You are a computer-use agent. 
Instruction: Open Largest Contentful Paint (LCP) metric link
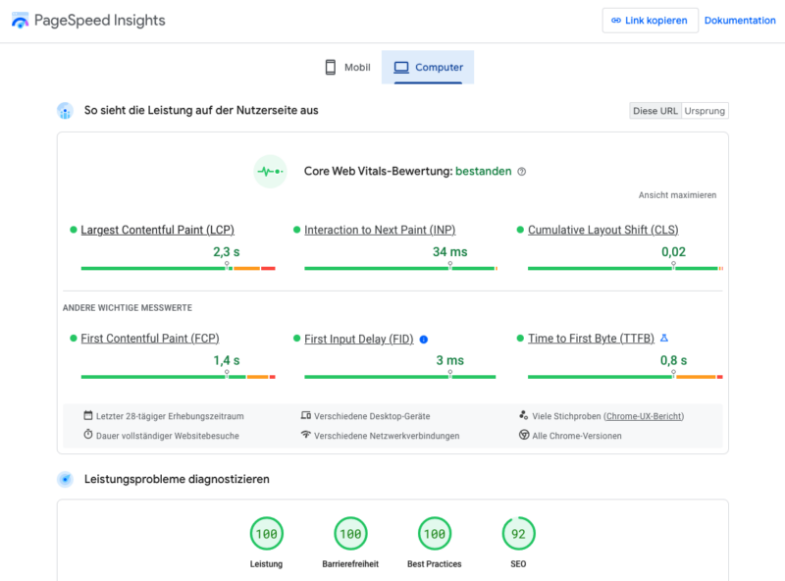pyautogui.click(x=157, y=230)
